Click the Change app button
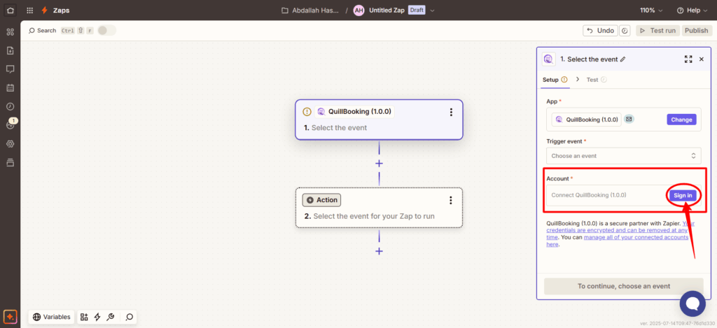The width and height of the screenshot is (717, 328). point(681,120)
